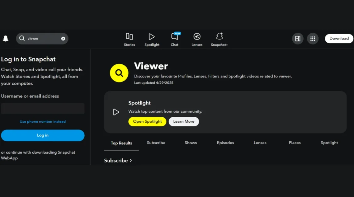Click the Download button
Screen dimensions: 354x197
[339, 39]
